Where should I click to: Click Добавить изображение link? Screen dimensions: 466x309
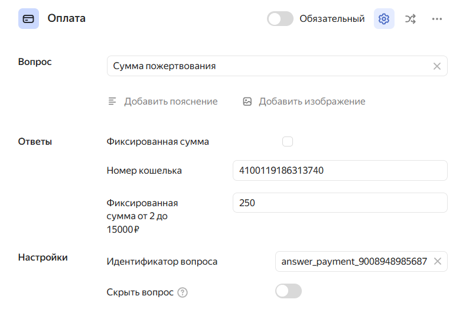pyautogui.click(x=312, y=101)
